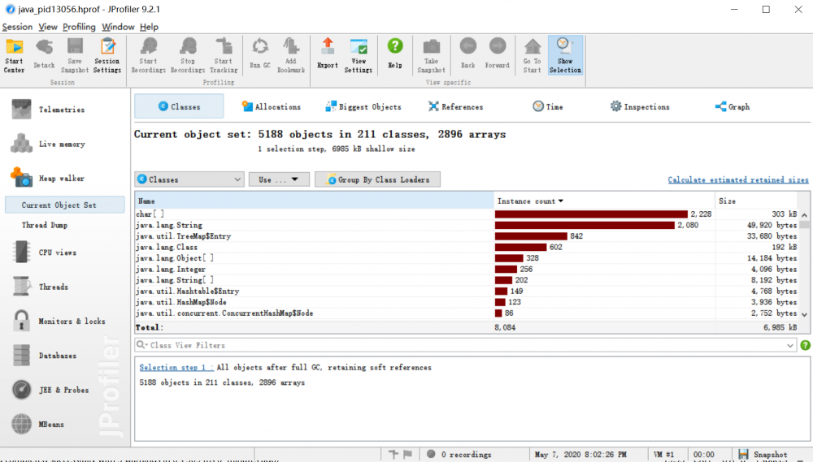Open the Start Center
Image resolution: width=813 pixels, height=462 pixels.
(14, 55)
